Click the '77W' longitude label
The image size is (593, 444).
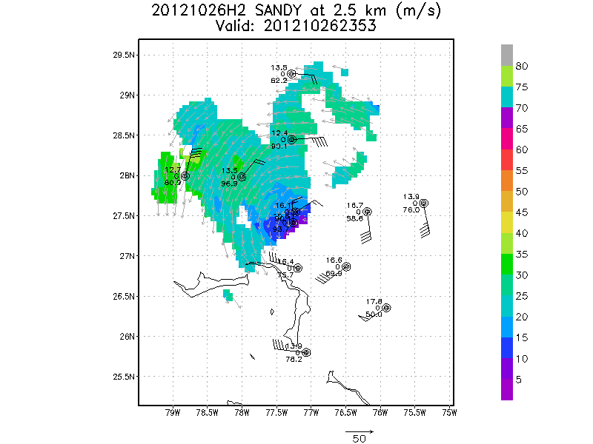coord(311,413)
